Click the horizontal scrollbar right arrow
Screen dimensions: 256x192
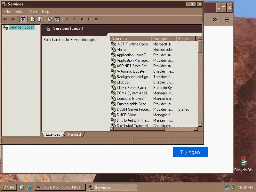[x=196, y=129]
